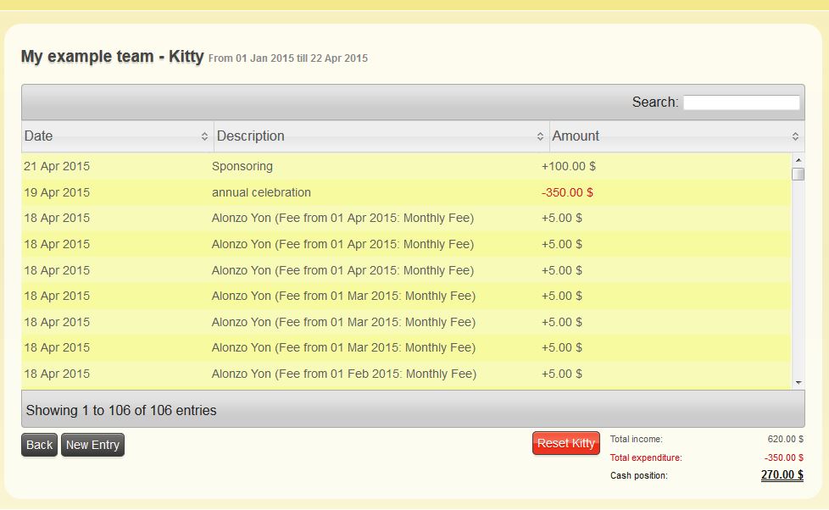This screenshot has width=829, height=510.
Task: Focus the Search input field
Action: pos(741,103)
